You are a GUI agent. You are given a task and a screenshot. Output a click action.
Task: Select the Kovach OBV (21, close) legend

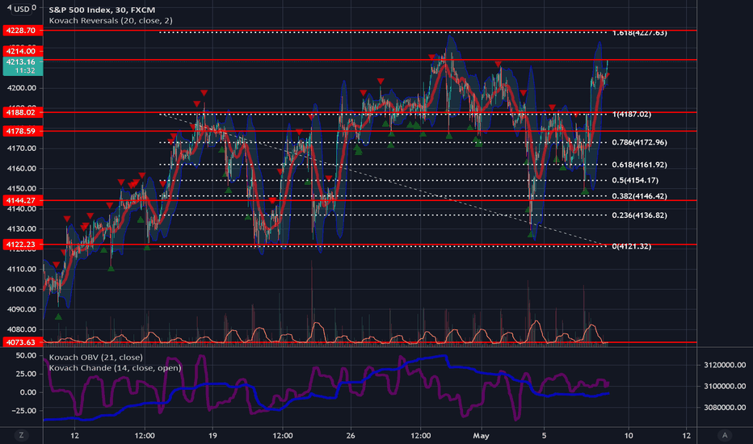tap(95, 357)
